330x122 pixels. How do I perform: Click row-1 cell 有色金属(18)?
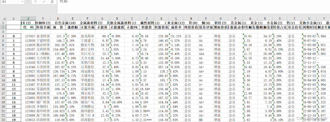pyautogui.click(x=65, y=23)
